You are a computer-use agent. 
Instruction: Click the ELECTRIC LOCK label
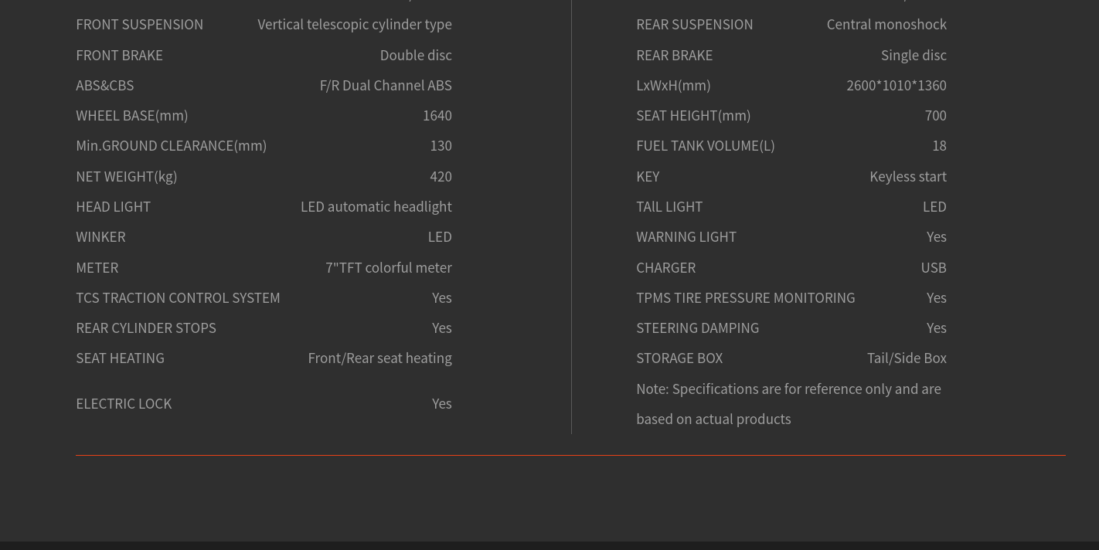(124, 404)
